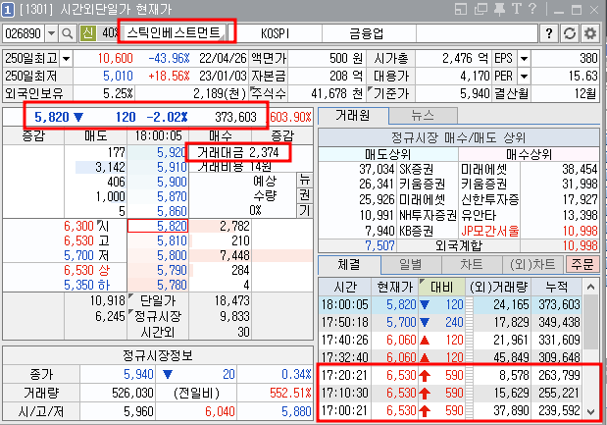Select the ask price 5,900 cell

[158, 183]
